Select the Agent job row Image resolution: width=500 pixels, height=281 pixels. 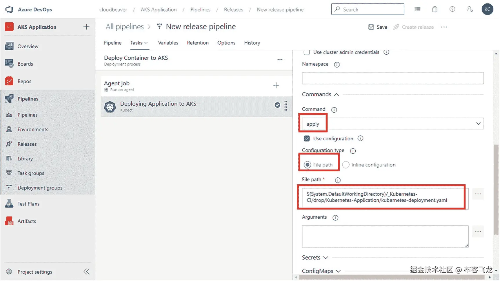(x=197, y=86)
